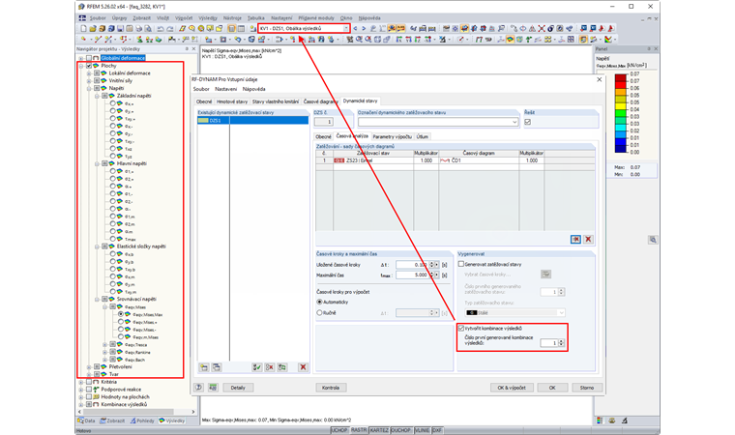The height and width of the screenshot is (435, 735).
Task: Close the Navigátor projektu panel
Action: 193,48
